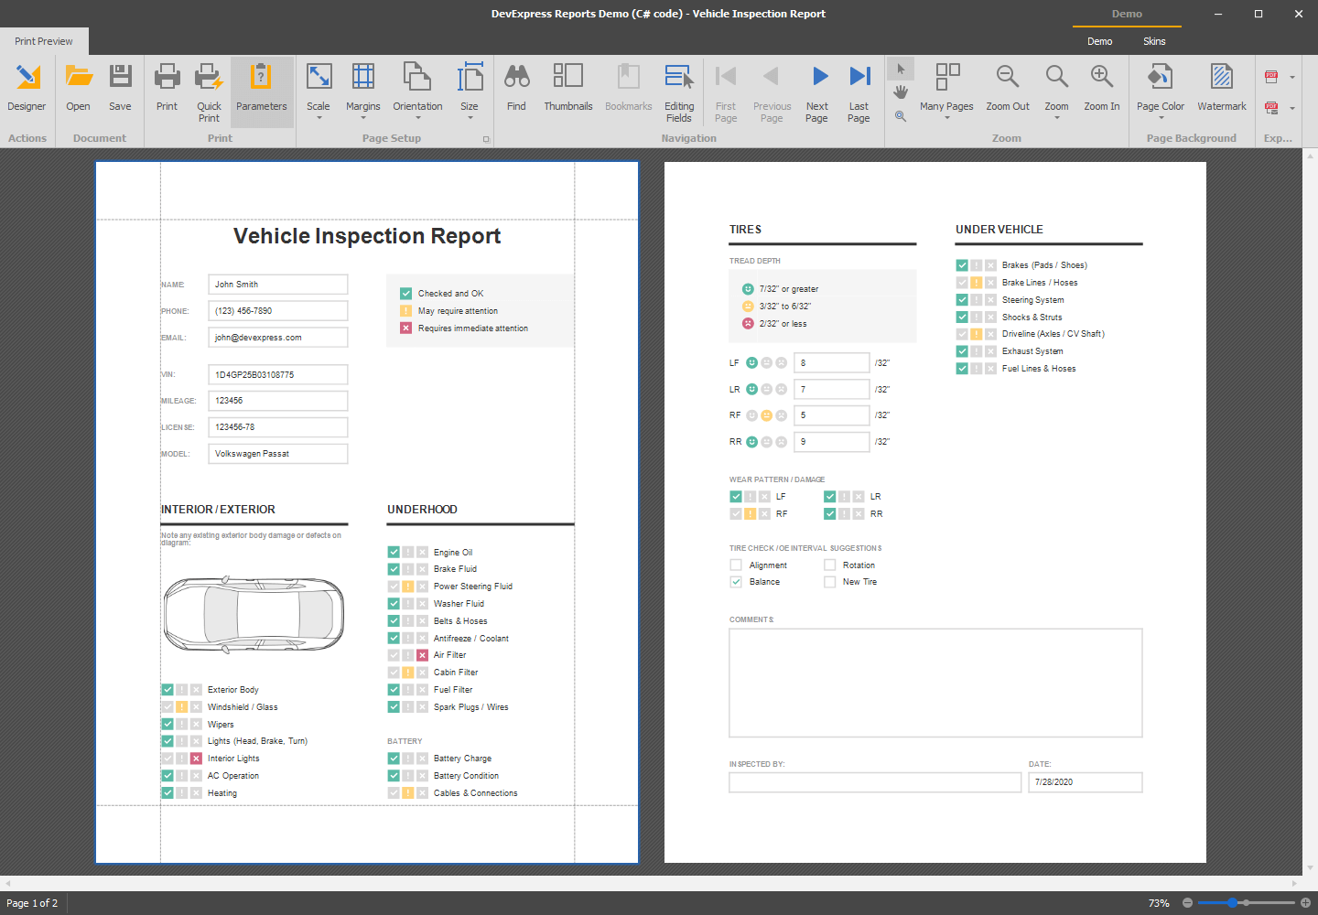Switch to the Skins tab
Image resolution: width=1318 pixels, height=915 pixels.
pyautogui.click(x=1154, y=41)
